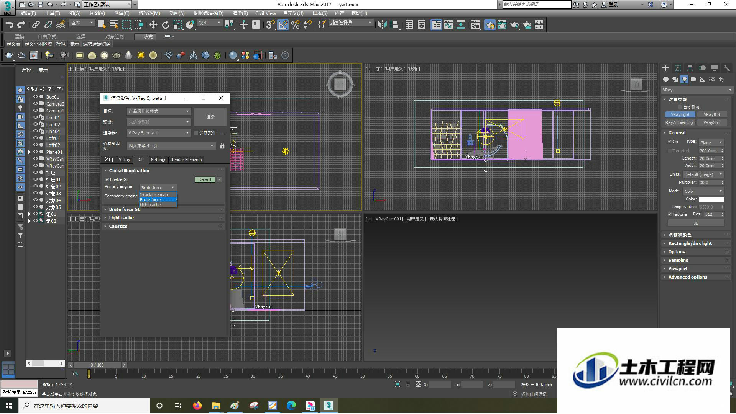The image size is (736, 414).
Task: Switch to the Render Elements tab
Action: coord(186,160)
